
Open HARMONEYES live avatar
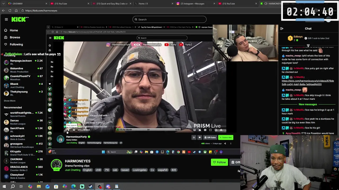pos(56,165)
